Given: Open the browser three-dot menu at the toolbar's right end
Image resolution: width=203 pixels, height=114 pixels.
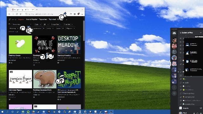Looking at the screenshot, I should click(82, 14).
